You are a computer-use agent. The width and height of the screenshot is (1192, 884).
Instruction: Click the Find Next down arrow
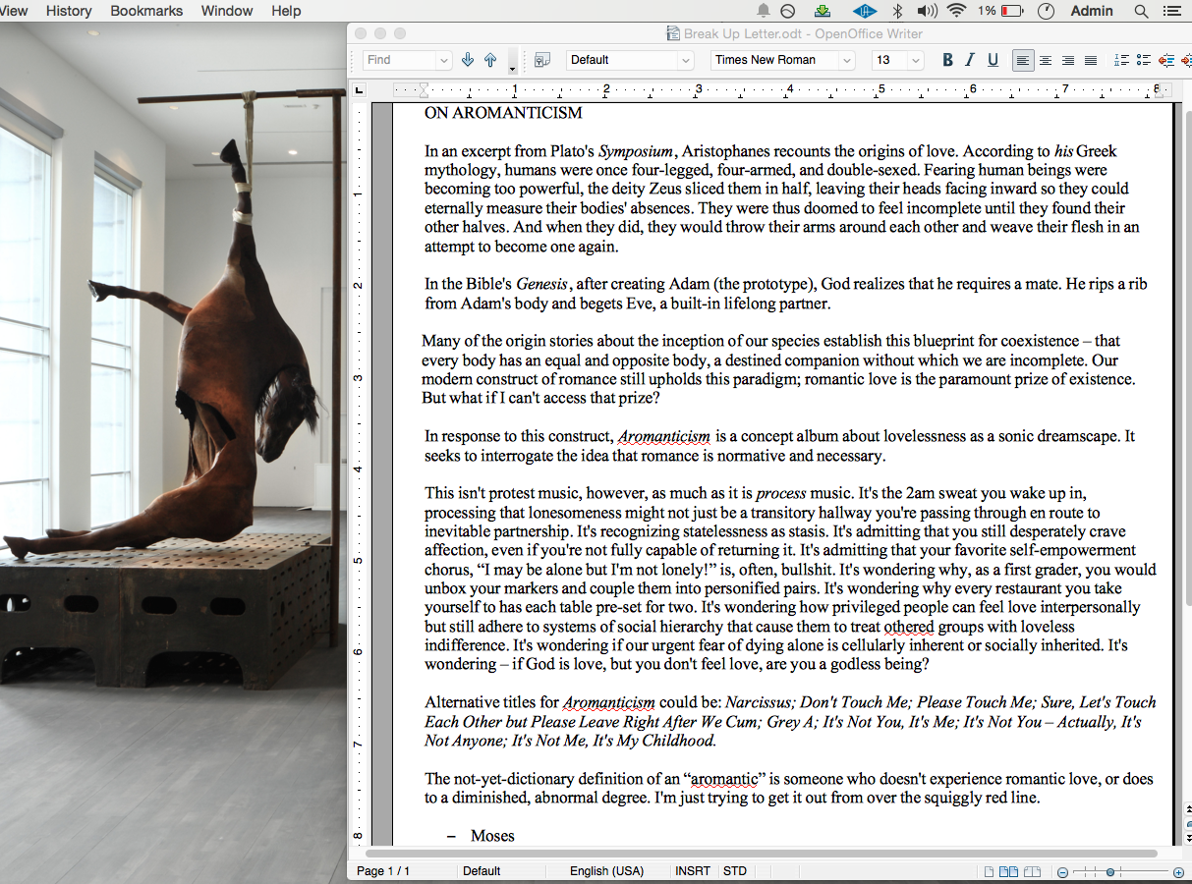468,60
